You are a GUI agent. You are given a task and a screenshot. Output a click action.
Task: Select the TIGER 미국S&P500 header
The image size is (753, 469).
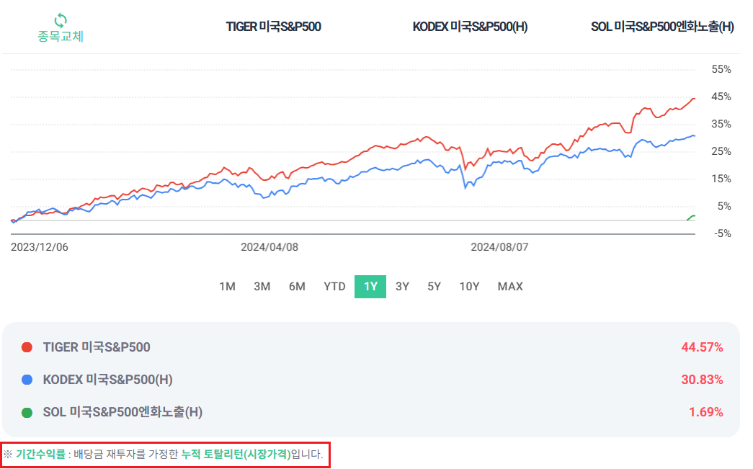pyautogui.click(x=273, y=27)
